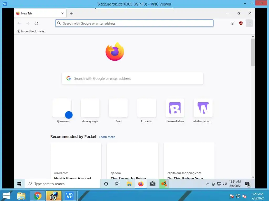Click the VNC Viewer title bar icon

[5, 4]
